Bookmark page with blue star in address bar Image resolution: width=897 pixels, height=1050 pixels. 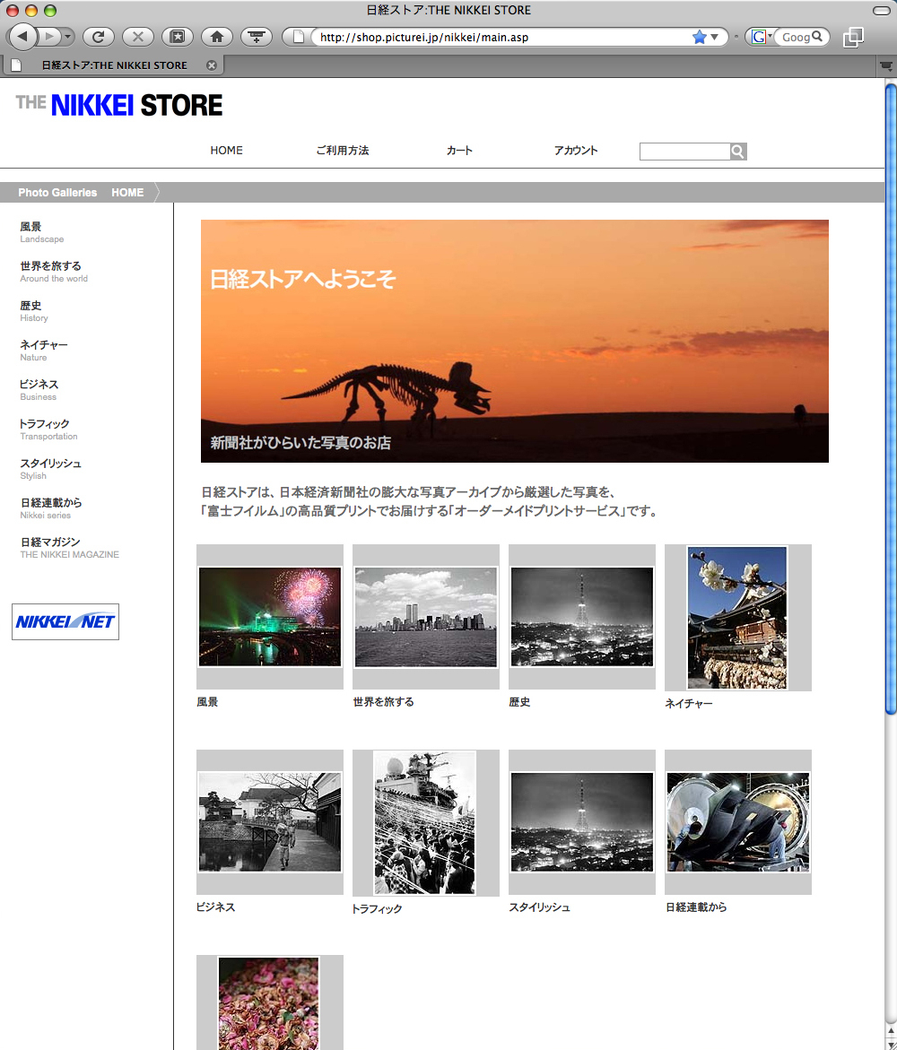point(700,37)
